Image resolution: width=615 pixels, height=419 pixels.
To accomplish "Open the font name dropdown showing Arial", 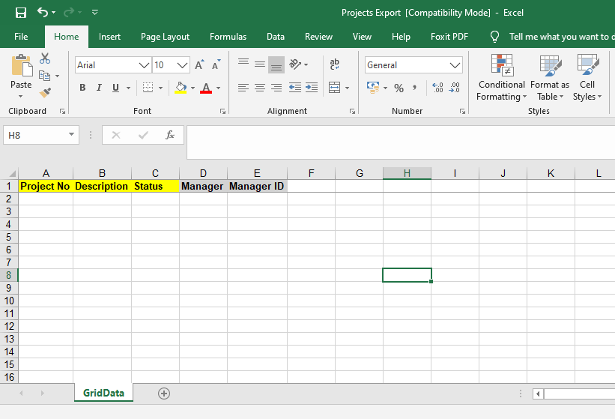I will (145, 65).
